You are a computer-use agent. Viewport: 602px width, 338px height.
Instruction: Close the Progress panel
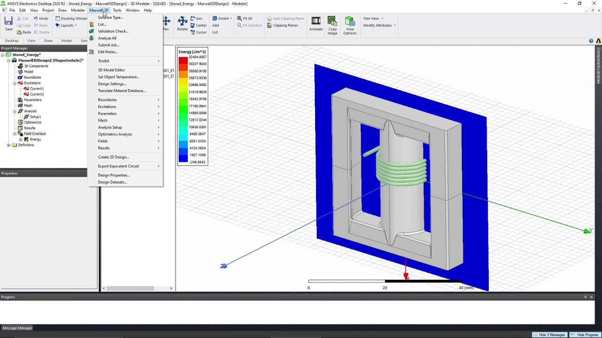click(x=591, y=297)
